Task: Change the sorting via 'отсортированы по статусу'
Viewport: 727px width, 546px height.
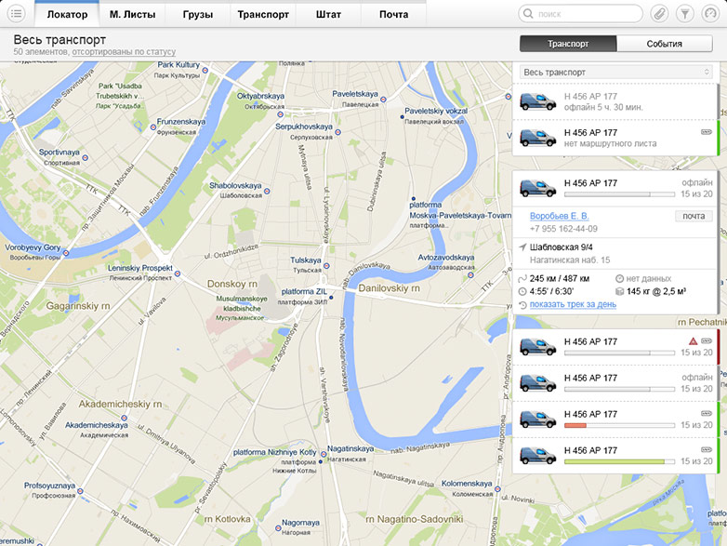Action: (124, 52)
